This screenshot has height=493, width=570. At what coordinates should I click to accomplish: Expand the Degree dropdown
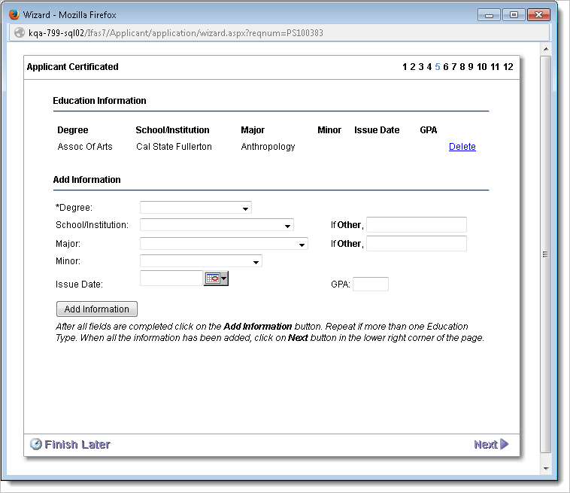[x=196, y=208]
